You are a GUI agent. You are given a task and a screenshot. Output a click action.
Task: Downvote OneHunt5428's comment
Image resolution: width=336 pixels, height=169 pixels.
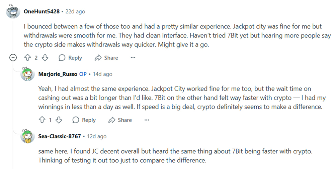(x=45, y=58)
